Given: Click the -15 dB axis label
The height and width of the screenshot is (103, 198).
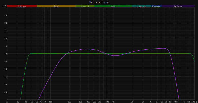Looking at the screenshot, I should point(5,77).
